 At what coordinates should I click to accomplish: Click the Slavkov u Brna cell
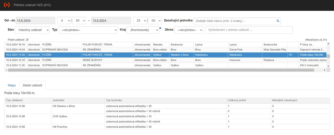pos(182,55)
